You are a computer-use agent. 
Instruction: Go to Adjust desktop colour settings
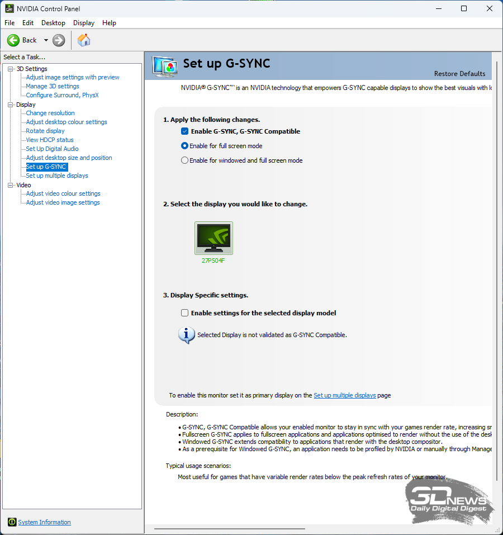coord(67,122)
